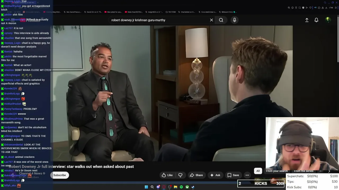The height and width of the screenshot is (190, 339).
Task: Open Steam from the taskbar
Action: [x=193, y=187]
